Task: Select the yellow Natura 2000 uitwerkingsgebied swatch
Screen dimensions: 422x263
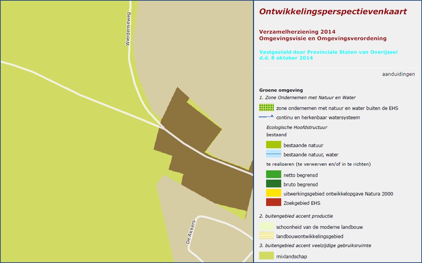Action: (274, 194)
